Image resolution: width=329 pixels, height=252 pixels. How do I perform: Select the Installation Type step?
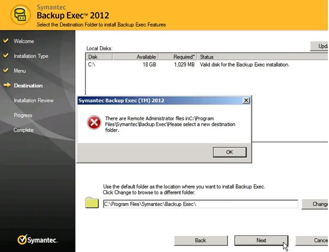click(31, 56)
